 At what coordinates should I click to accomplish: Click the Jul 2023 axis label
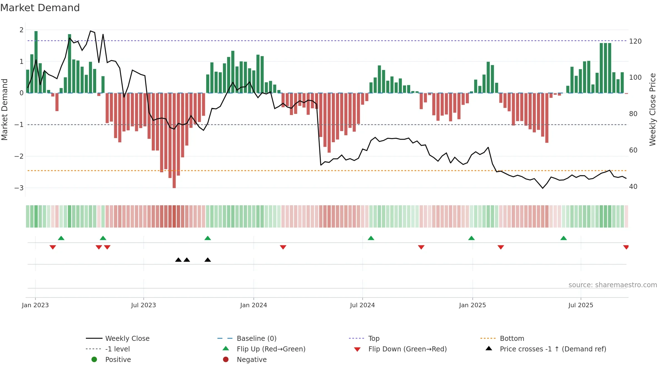click(x=143, y=305)
